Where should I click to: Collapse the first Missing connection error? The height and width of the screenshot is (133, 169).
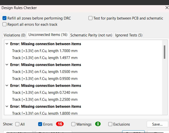(7, 44)
